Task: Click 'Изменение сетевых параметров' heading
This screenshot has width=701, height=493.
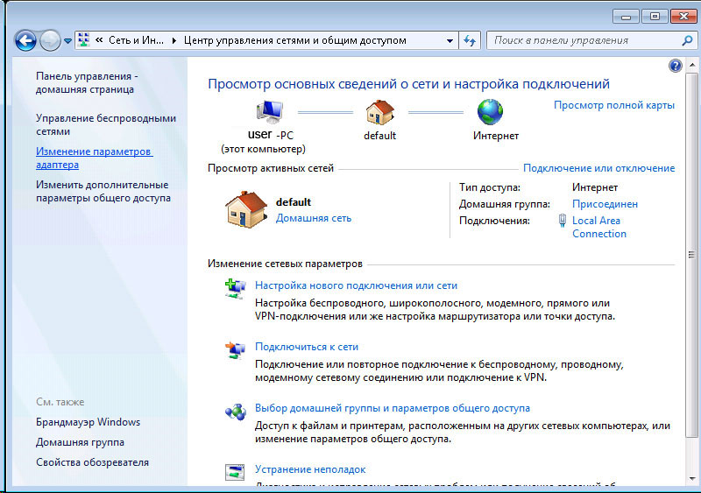Action: 286,264
